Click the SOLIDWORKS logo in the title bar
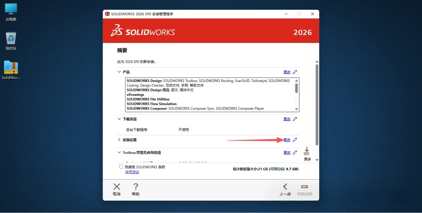422x213 pixels. [107, 14]
